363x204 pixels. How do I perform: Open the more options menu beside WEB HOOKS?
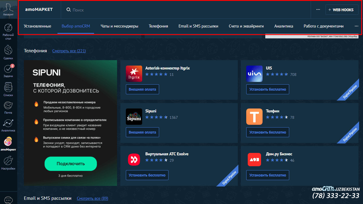[318, 10]
